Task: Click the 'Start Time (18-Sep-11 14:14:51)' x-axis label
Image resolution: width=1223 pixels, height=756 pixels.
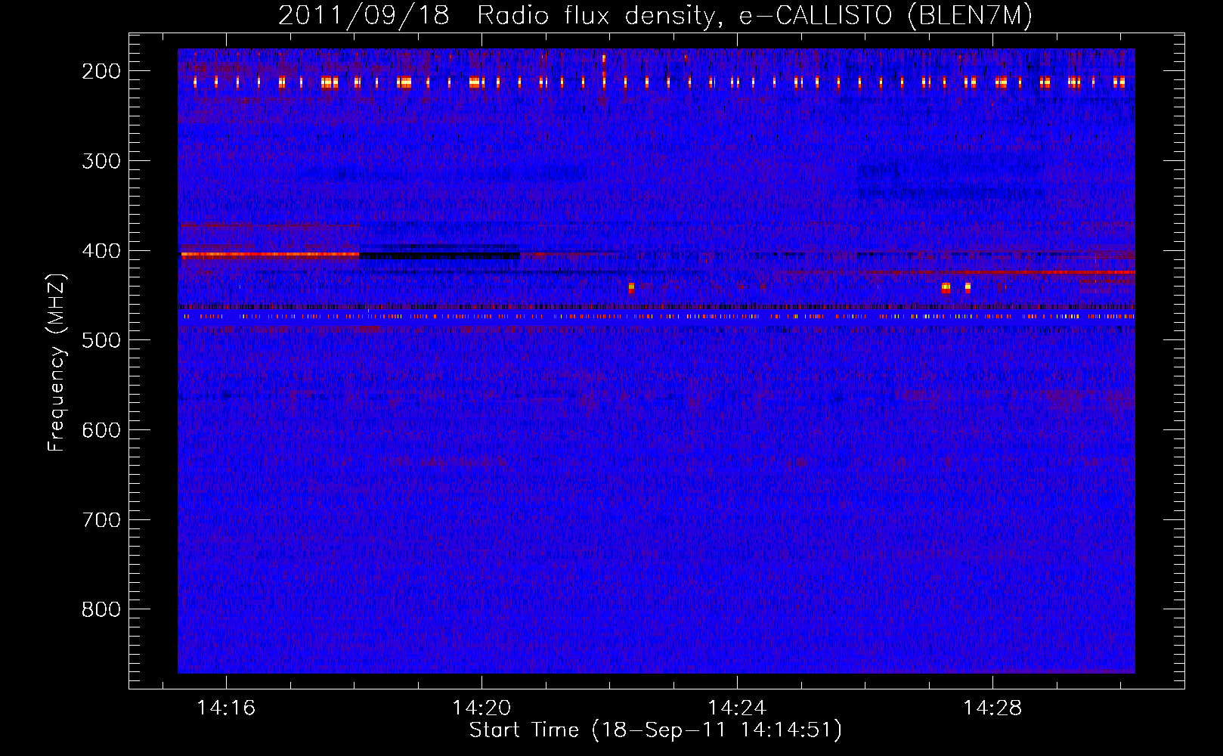Action: (655, 730)
